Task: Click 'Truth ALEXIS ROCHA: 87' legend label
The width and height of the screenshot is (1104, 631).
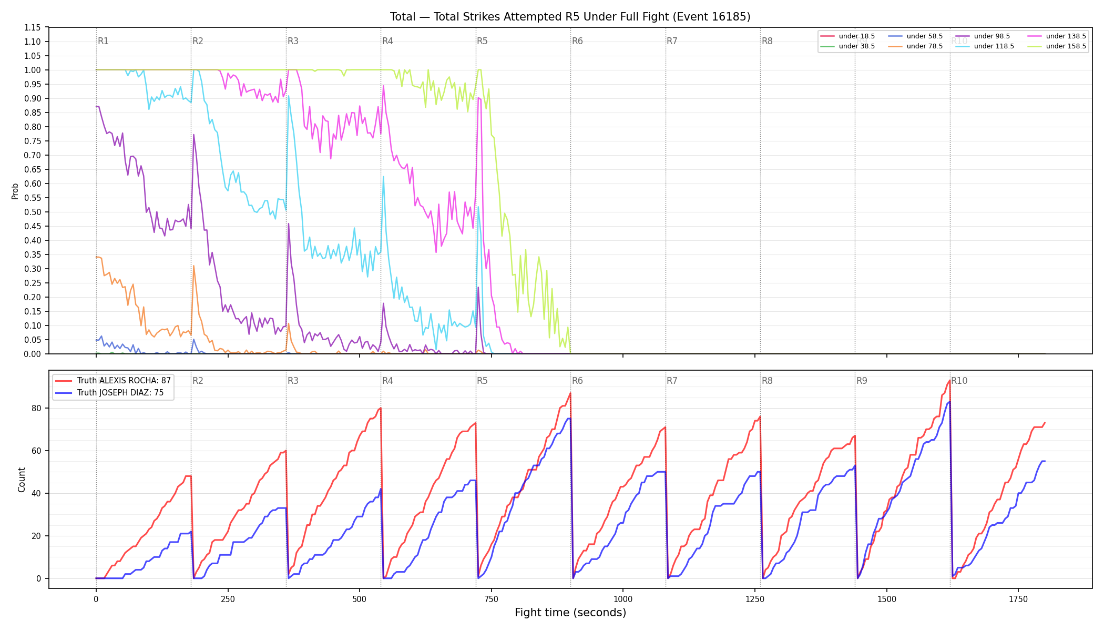Action: [x=124, y=381]
